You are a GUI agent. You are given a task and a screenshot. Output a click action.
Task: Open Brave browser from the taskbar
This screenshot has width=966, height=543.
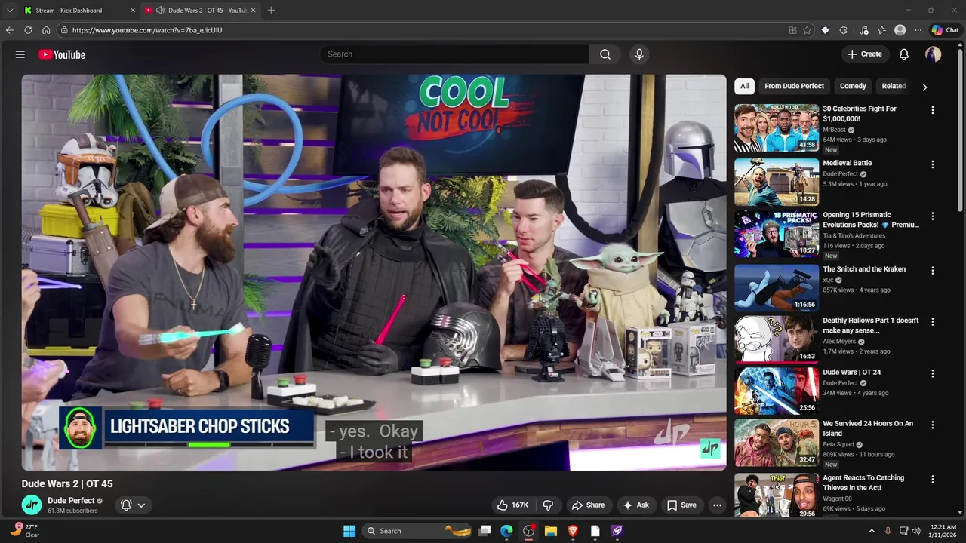click(573, 531)
